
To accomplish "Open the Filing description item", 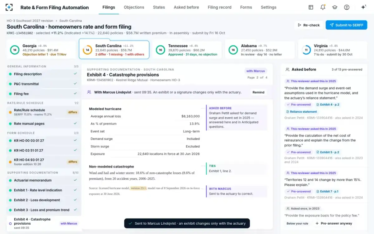I will [43, 74].
